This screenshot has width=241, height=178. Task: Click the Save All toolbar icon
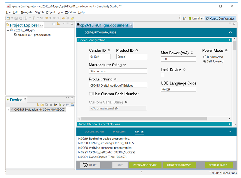point(20,18)
